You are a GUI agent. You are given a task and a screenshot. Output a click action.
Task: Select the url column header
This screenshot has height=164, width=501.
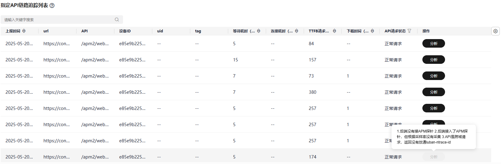pyautogui.click(x=46, y=31)
